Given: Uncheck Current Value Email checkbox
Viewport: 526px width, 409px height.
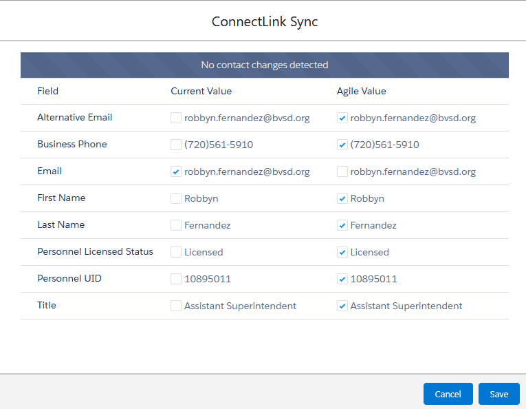Looking at the screenshot, I should point(176,171).
